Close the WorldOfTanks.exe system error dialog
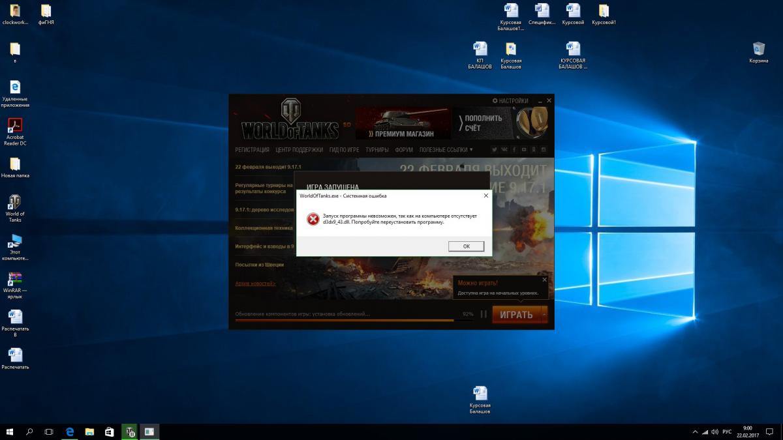783x440 pixels. point(485,196)
